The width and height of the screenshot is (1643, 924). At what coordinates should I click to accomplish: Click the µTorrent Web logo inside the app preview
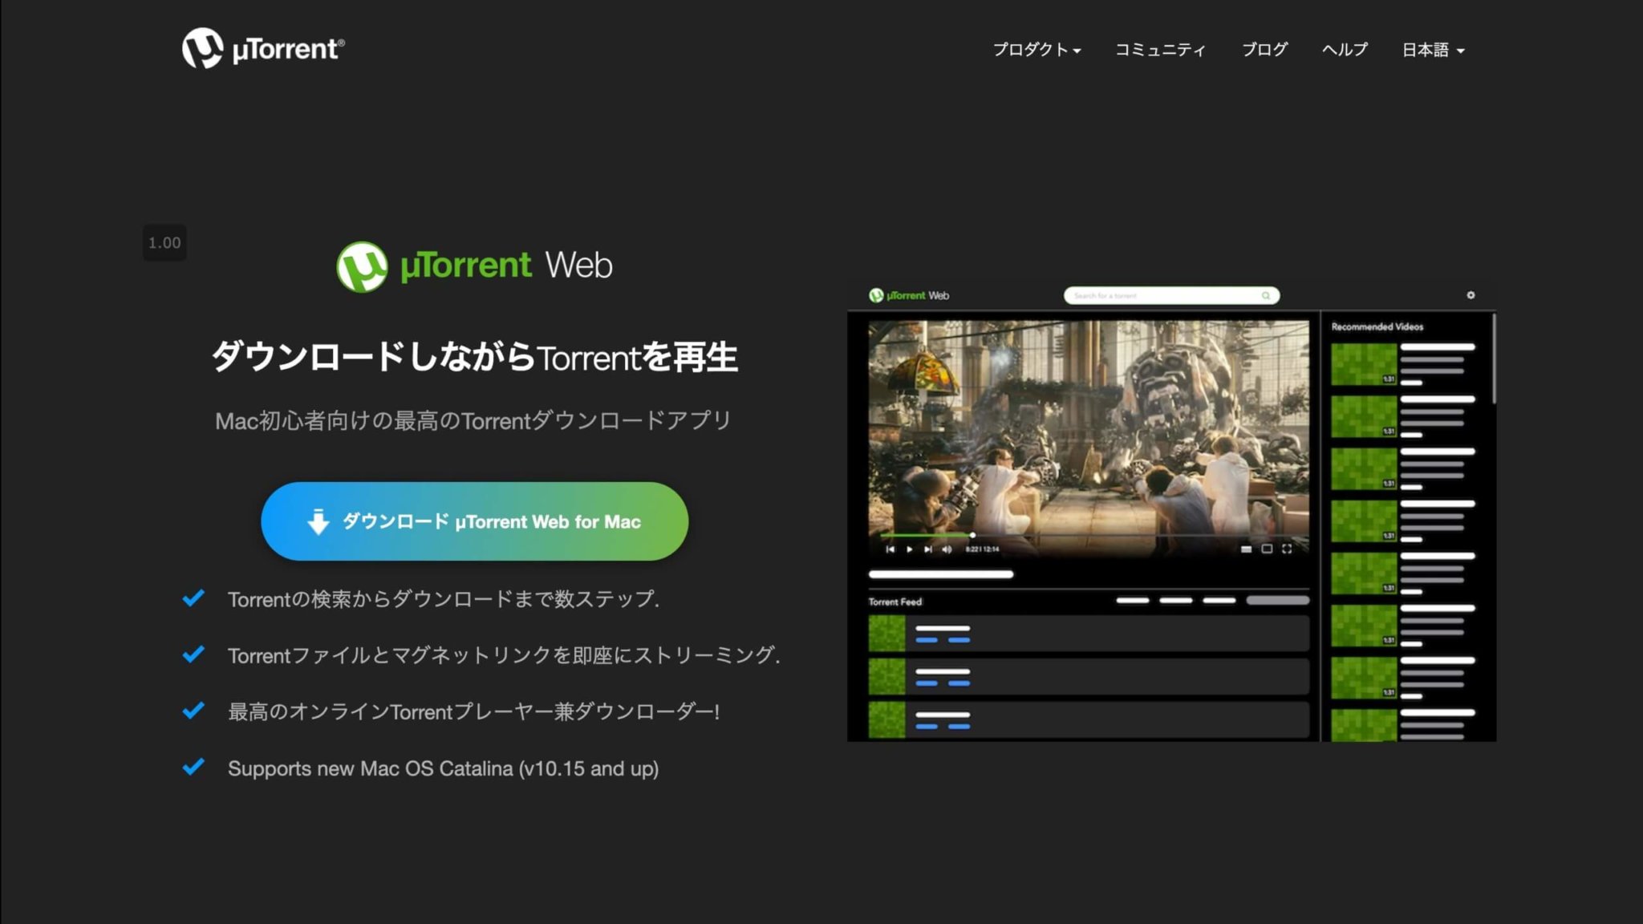click(909, 296)
